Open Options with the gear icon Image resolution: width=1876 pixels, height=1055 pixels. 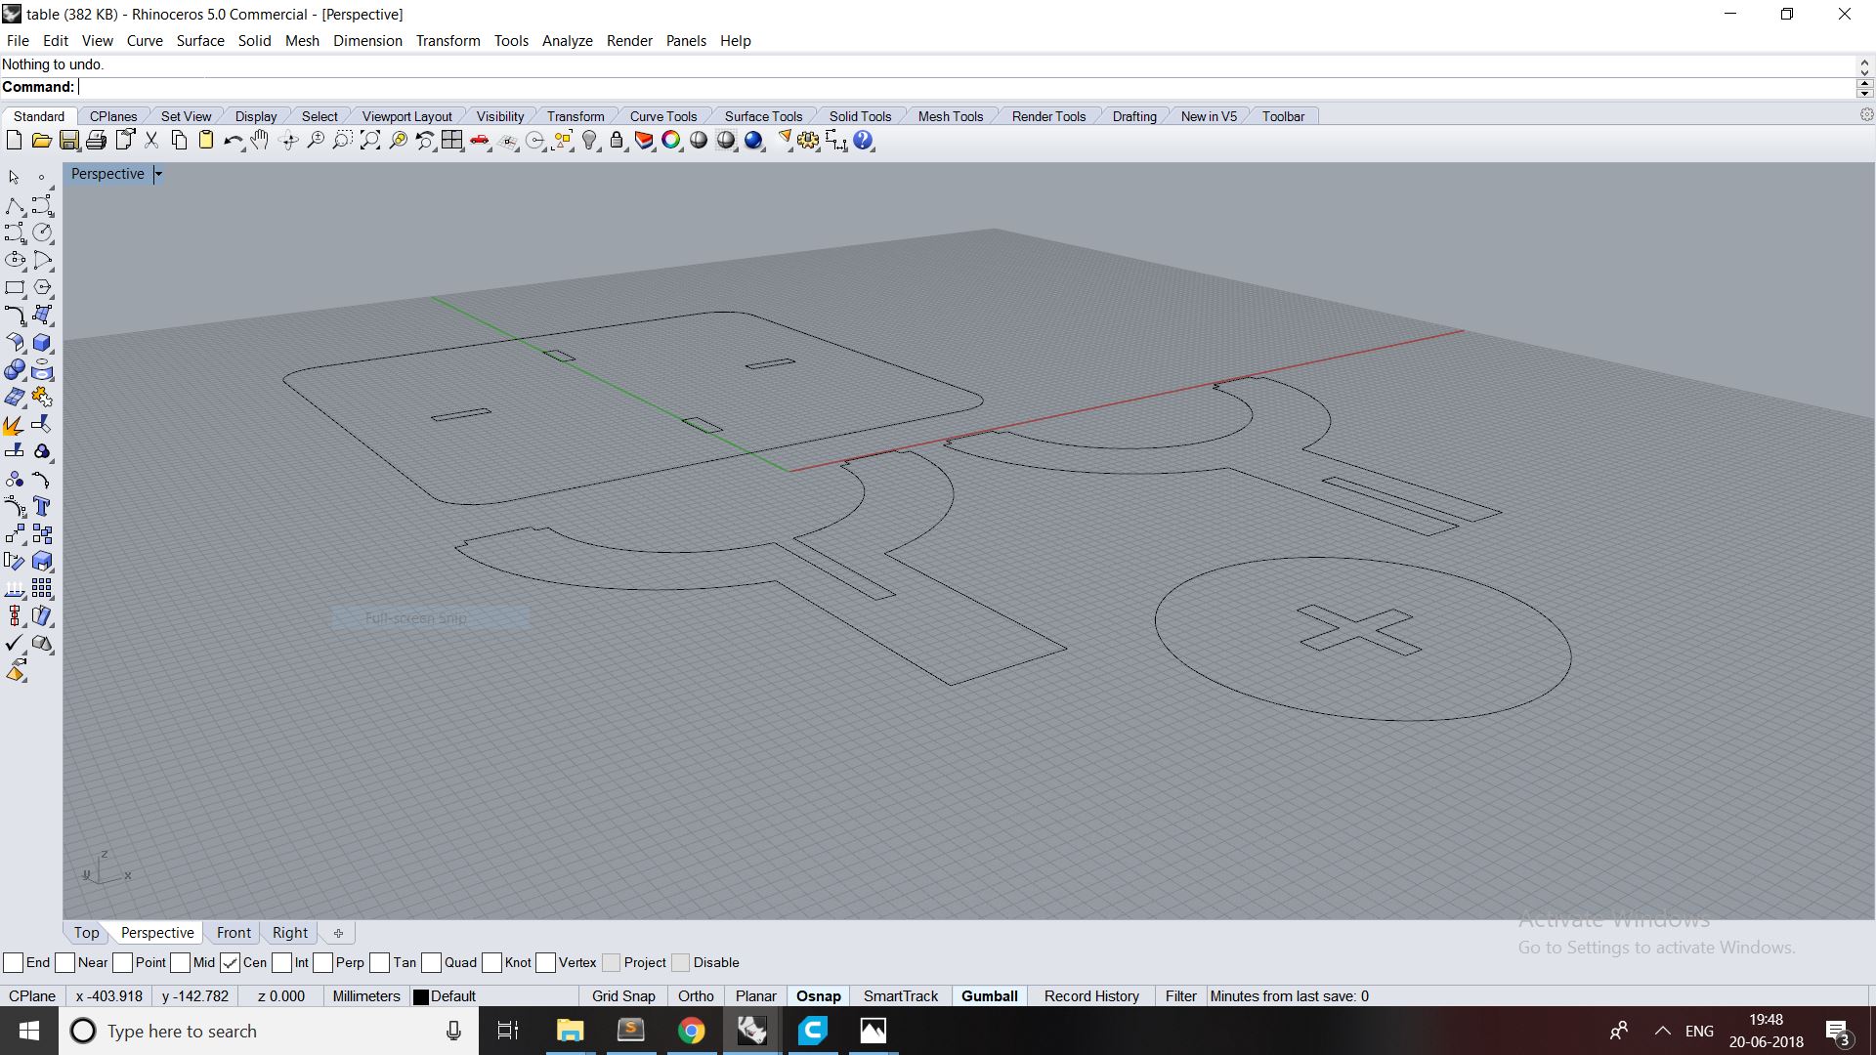point(808,141)
